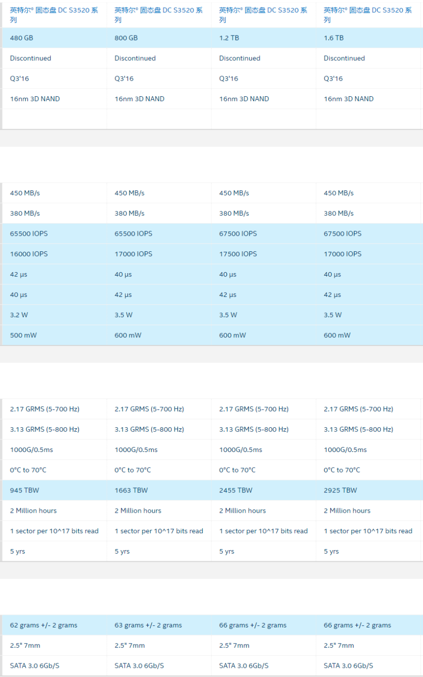Click 16nm 3D NAND in the 480 GB column
Image resolution: width=423 pixels, height=677 pixels.
click(35, 99)
